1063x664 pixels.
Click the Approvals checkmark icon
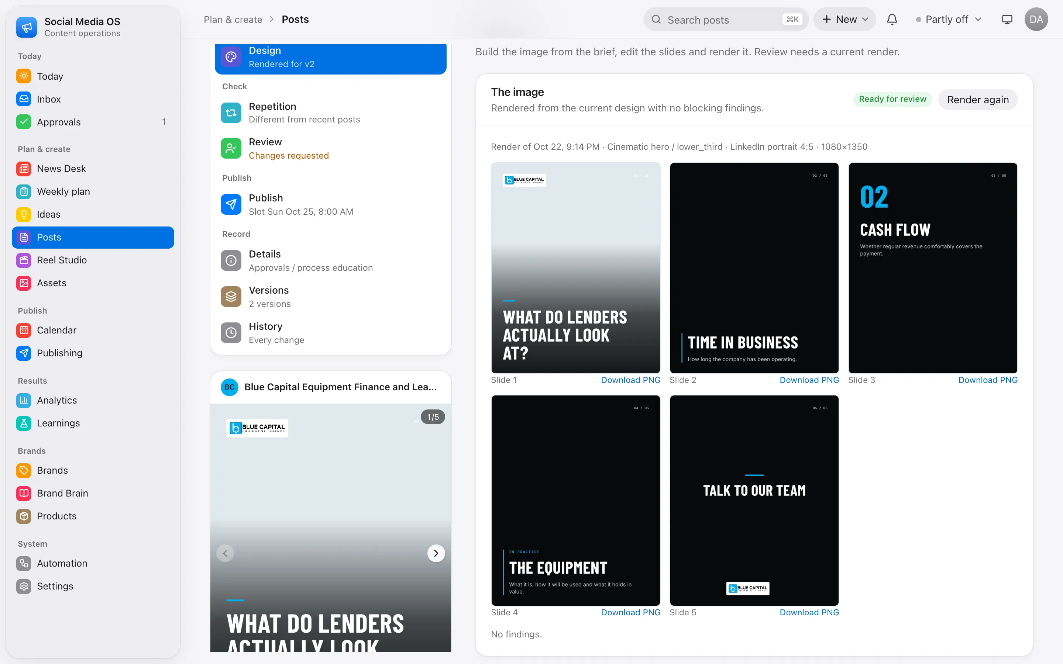24,122
